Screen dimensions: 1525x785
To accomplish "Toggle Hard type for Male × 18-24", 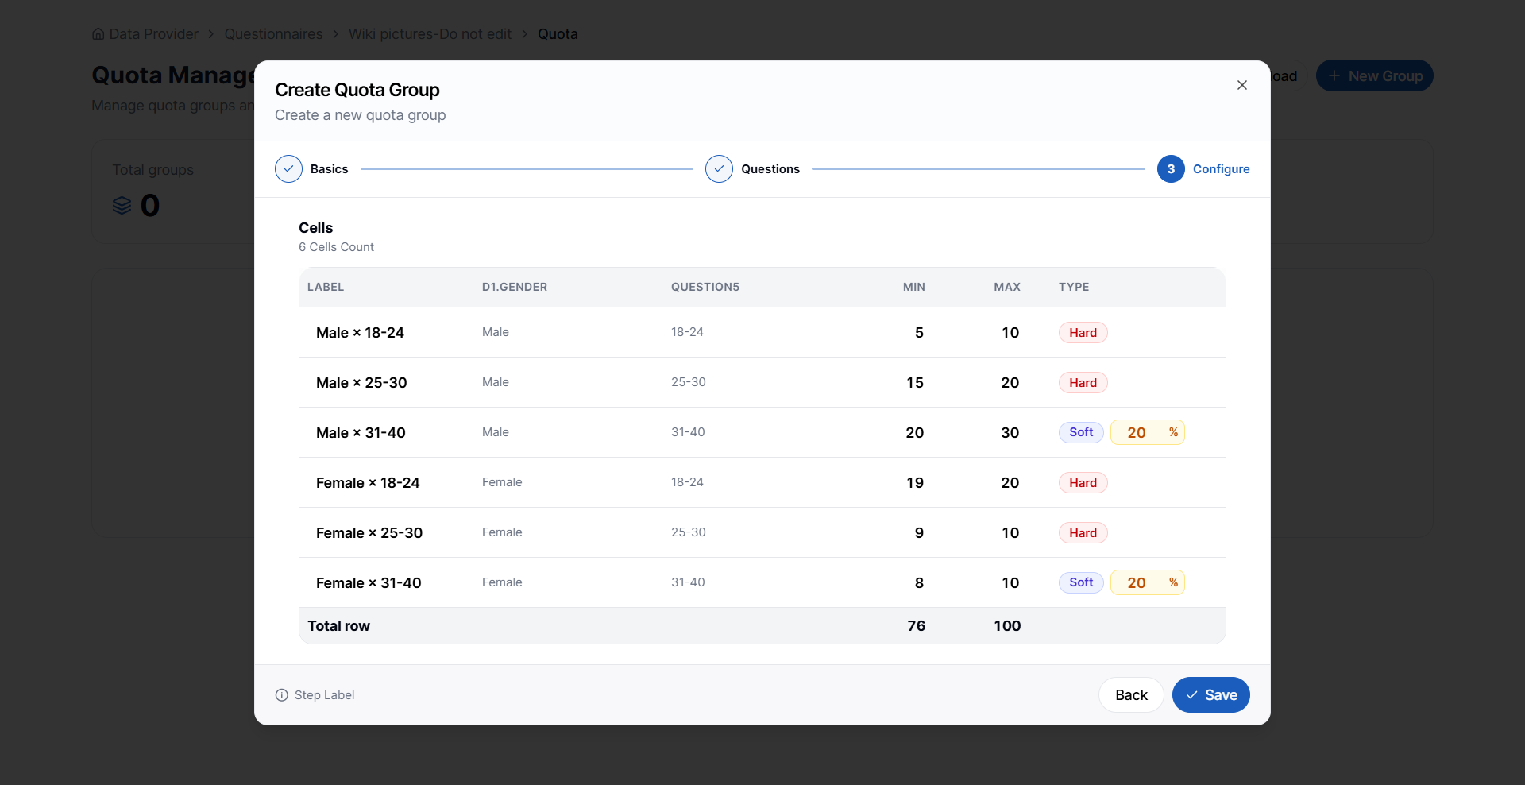I will coord(1083,333).
